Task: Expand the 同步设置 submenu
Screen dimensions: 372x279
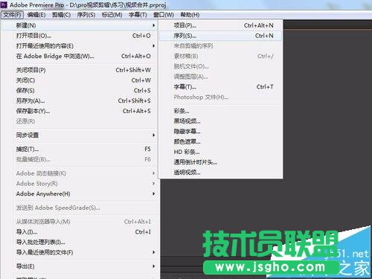Action: click(x=80, y=135)
